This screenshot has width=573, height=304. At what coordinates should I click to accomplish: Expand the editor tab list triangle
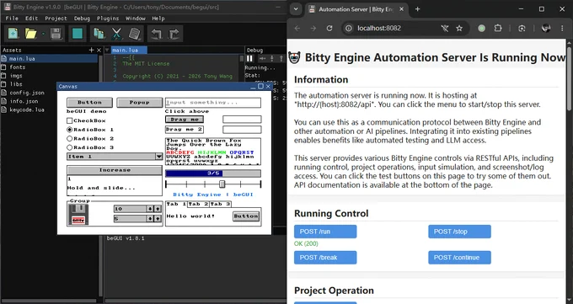[x=107, y=50]
